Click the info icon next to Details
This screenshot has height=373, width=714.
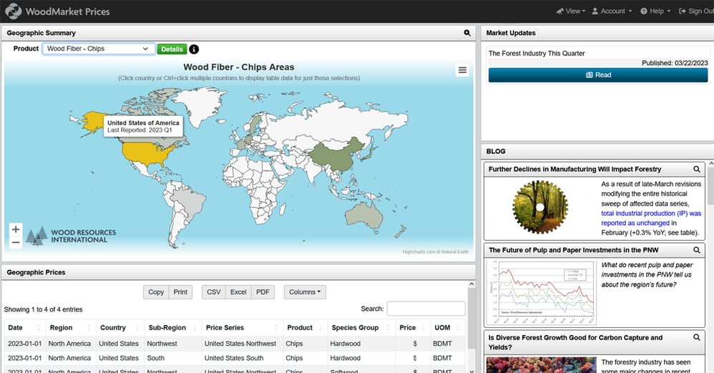point(194,49)
